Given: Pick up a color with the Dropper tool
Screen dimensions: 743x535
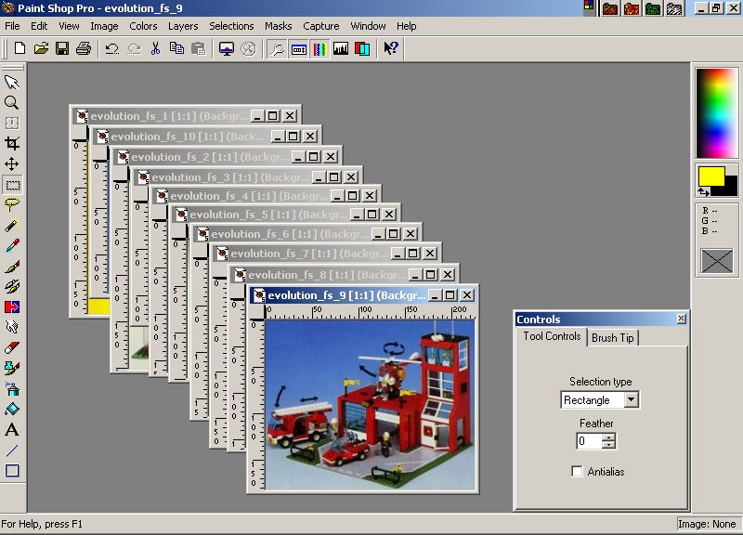Looking at the screenshot, I should [x=11, y=245].
